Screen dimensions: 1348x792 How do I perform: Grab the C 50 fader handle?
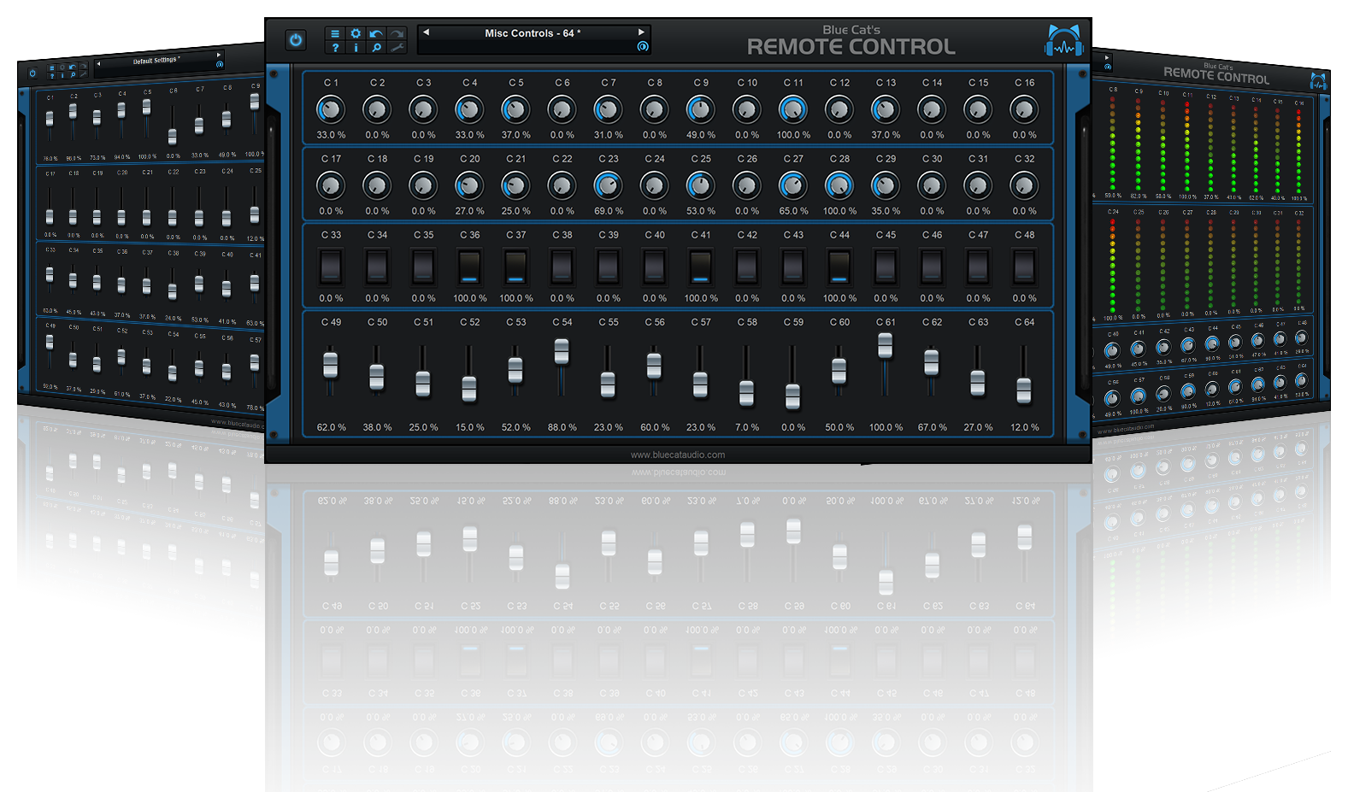377,377
